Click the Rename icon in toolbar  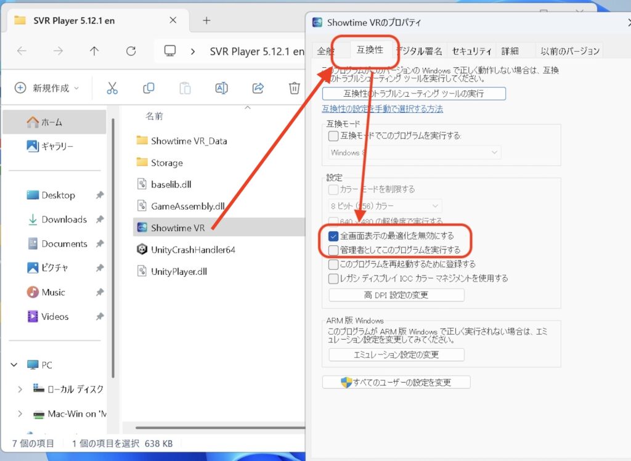point(222,88)
